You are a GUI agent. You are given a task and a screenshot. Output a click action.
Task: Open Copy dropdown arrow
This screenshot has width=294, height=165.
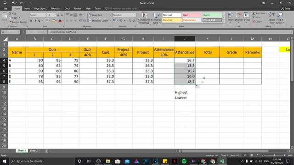(19, 18)
